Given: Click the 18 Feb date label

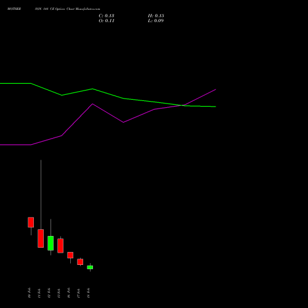Looking at the screenshot, I should coord(88,293).
